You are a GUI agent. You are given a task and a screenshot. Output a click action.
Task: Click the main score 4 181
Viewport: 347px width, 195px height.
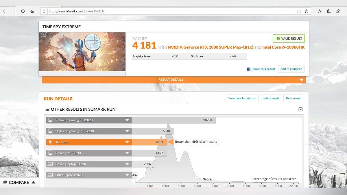coord(144,45)
